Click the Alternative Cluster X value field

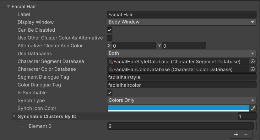pyautogui.click(x=134, y=46)
